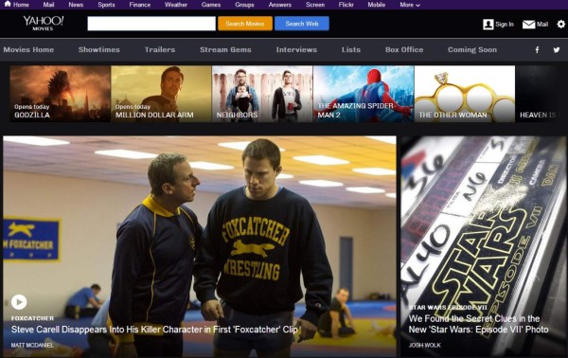Open Weather in the top purple bar
The width and height of the screenshot is (568, 358).
(x=176, y=5)
